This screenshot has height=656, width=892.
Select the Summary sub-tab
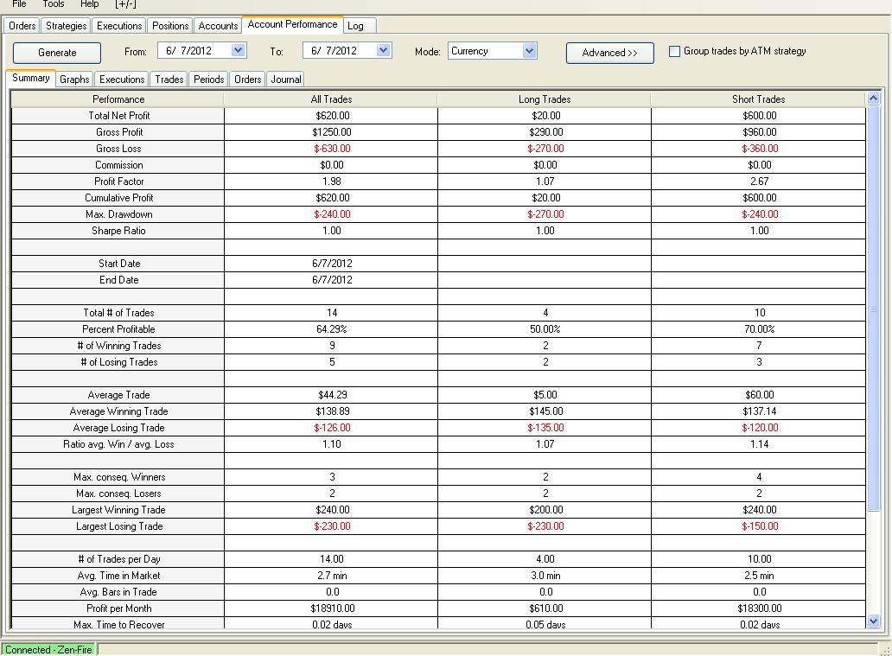coord(31,78)
